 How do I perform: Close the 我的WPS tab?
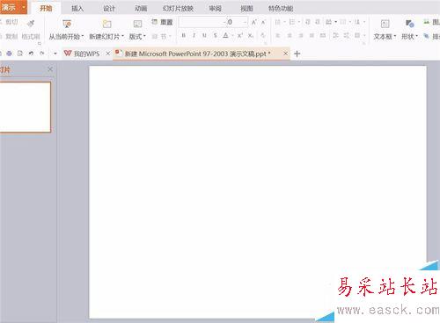click(x=107, y=54)
